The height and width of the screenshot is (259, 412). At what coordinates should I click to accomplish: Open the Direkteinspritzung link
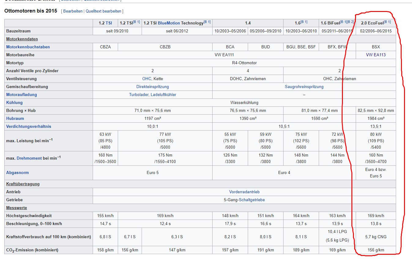point(153,87)
